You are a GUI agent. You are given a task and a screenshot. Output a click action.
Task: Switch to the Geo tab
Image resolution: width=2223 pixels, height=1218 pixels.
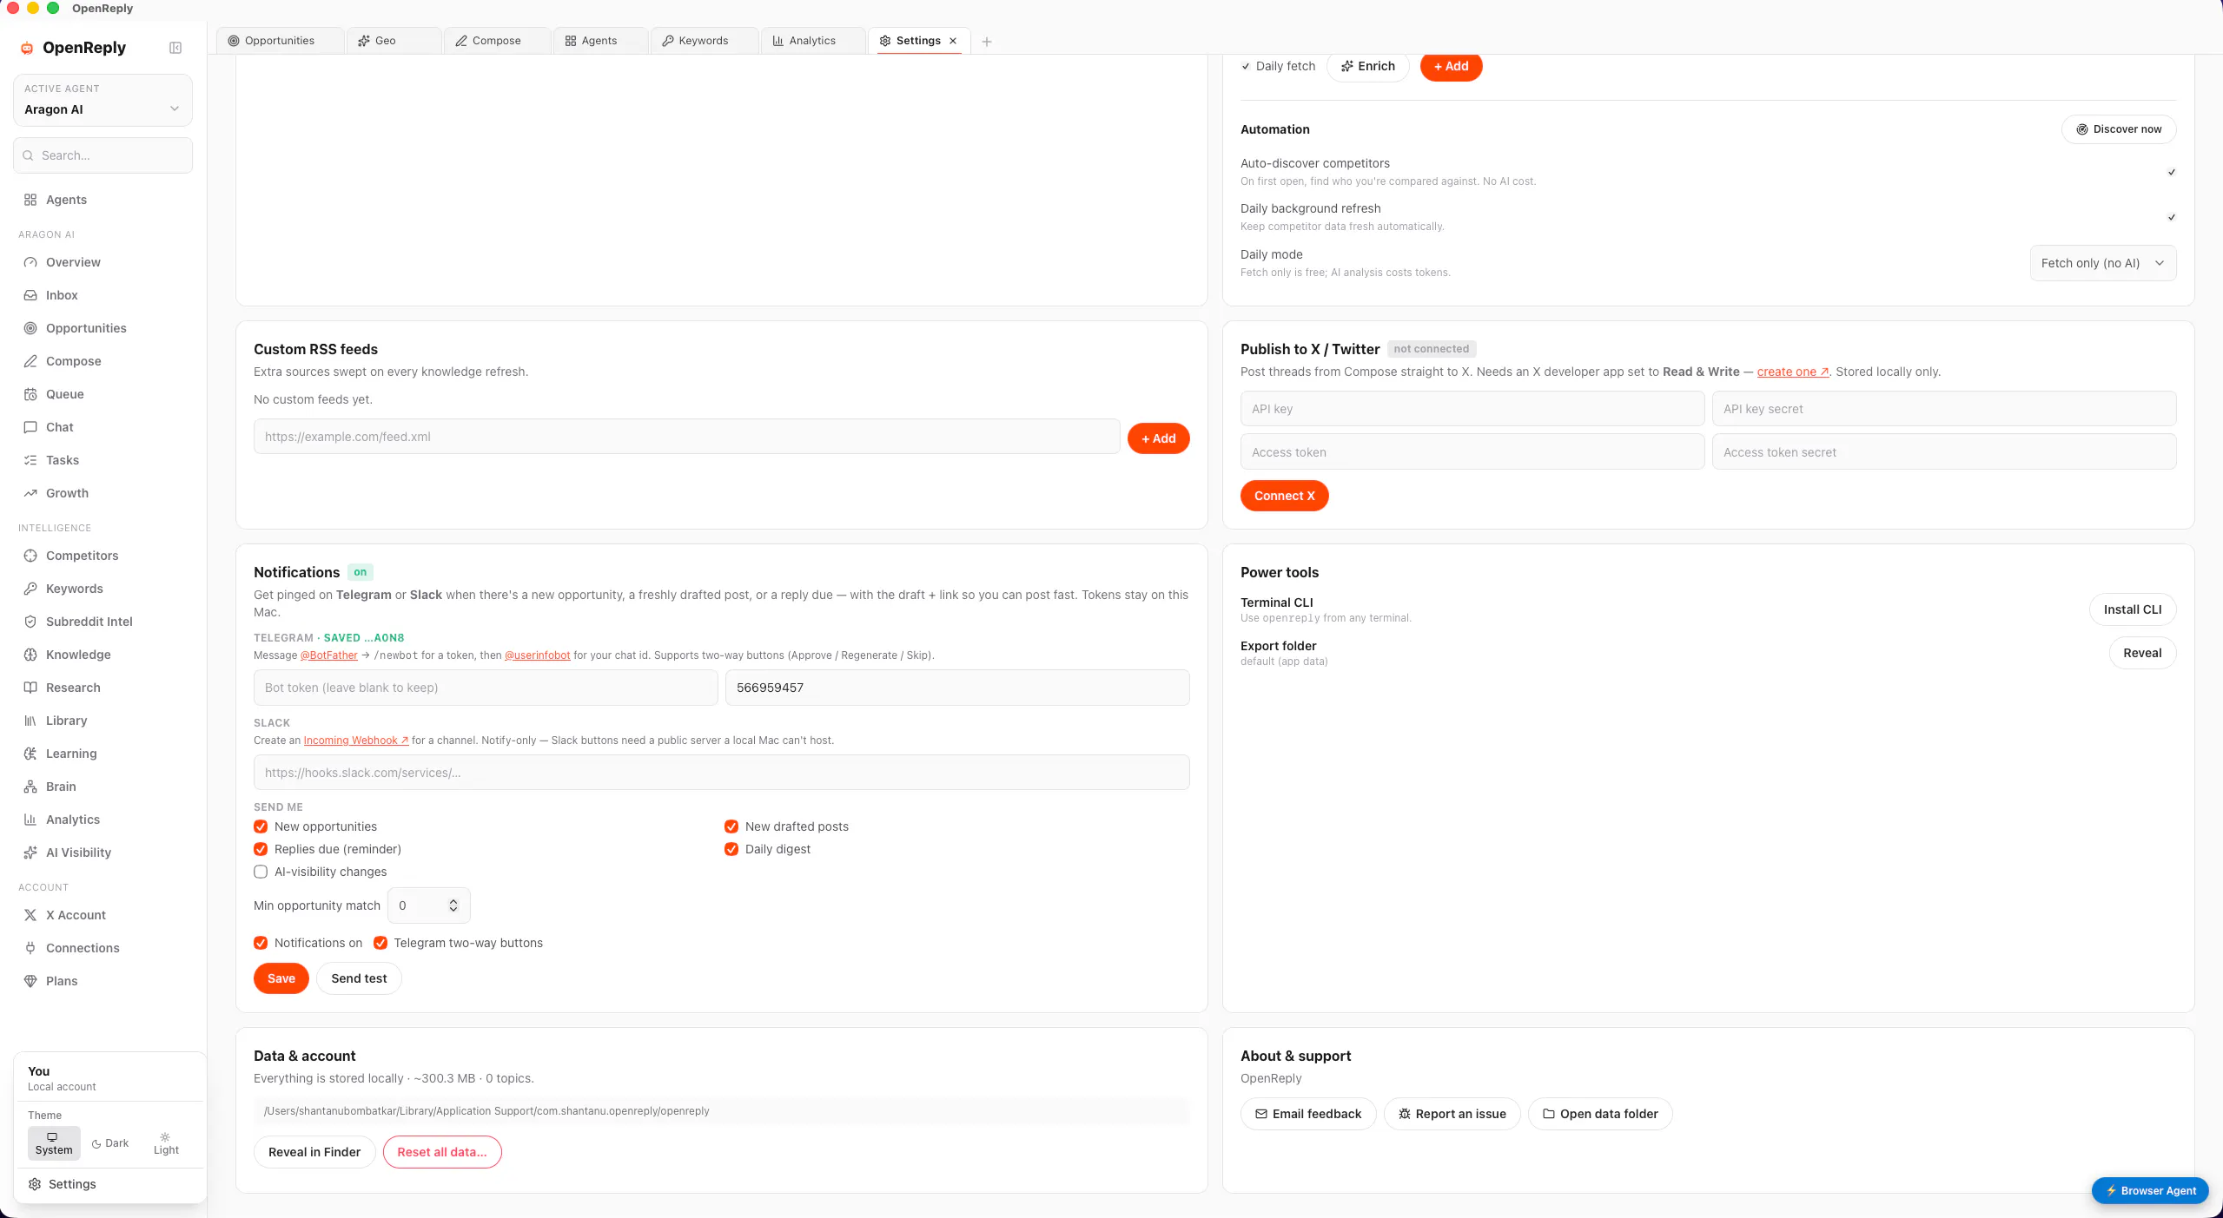pyautogui.click(x=394, y=41)
